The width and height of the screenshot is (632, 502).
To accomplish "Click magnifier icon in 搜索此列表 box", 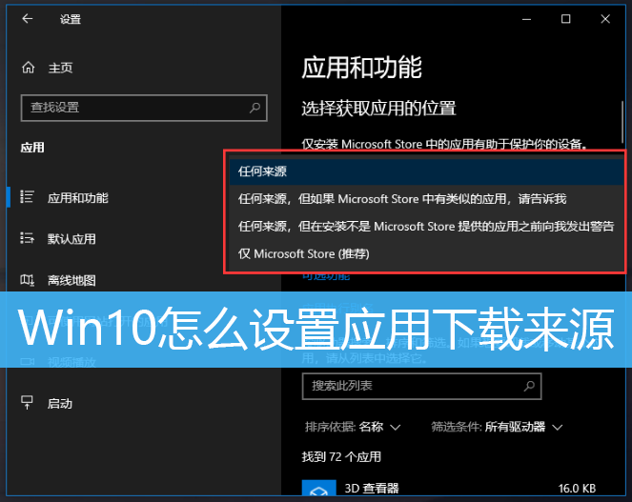I will point(527,386).
